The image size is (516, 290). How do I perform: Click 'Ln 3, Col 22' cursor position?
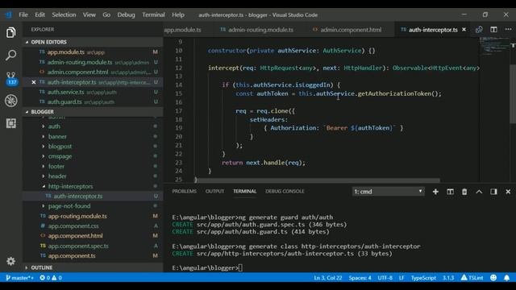328,278
